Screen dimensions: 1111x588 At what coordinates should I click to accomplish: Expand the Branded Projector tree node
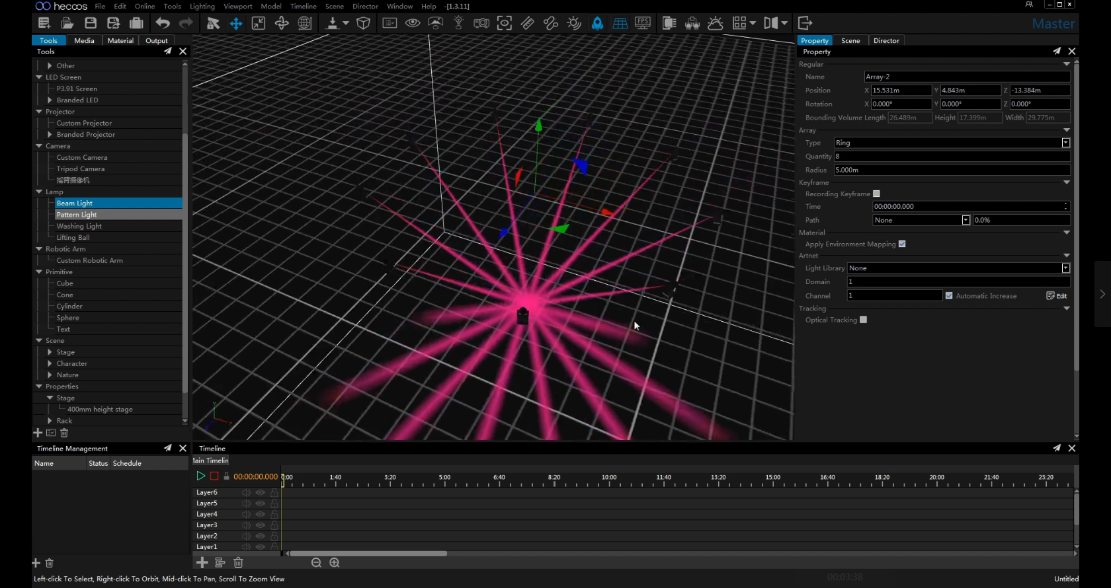click(50, 134)
